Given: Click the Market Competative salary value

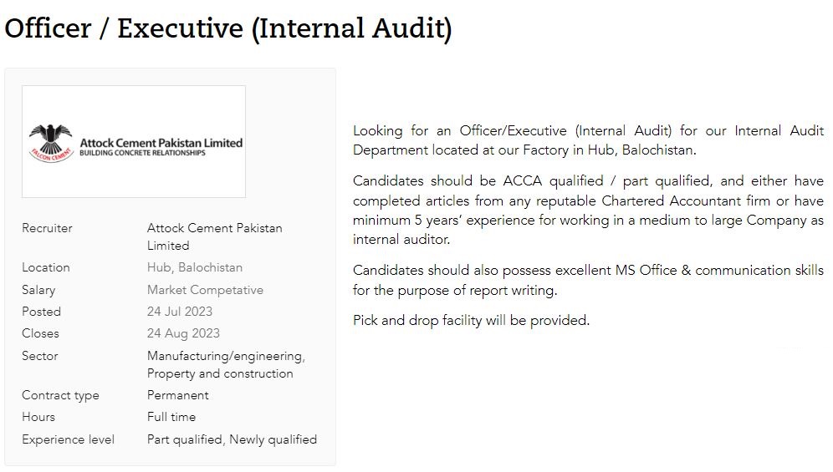Looking at the screenshot, I should 205,290.
